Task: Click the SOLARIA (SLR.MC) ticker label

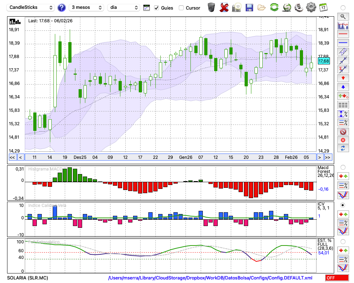Action: click(28, 278)
